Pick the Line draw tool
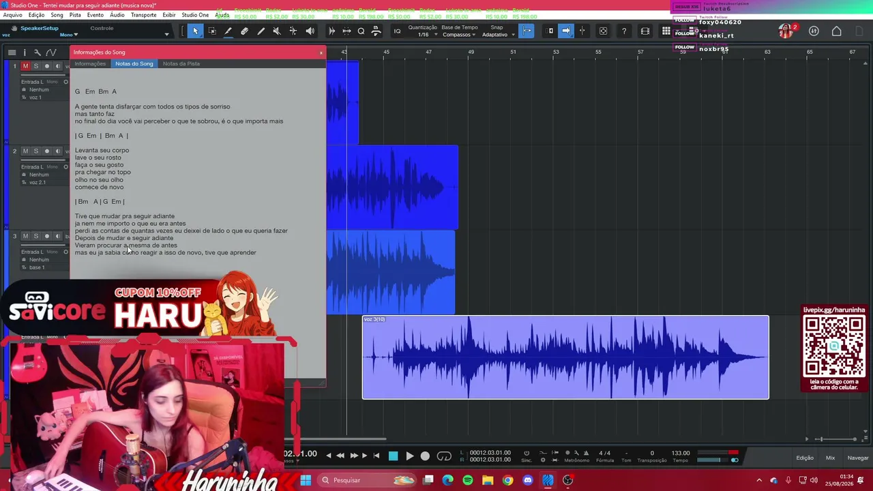Viewport: 873px width, 491px height. pos(261,31)
